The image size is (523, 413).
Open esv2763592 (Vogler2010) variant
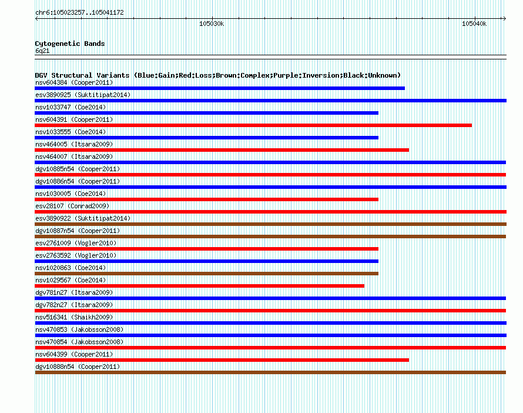76,255
